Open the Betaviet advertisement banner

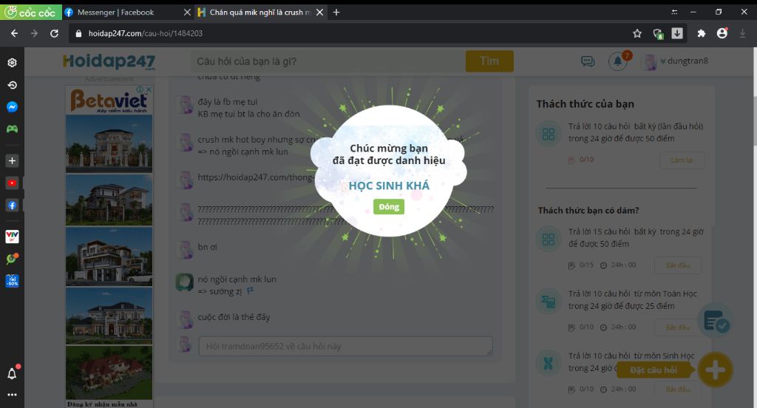[x=109, y=100]
